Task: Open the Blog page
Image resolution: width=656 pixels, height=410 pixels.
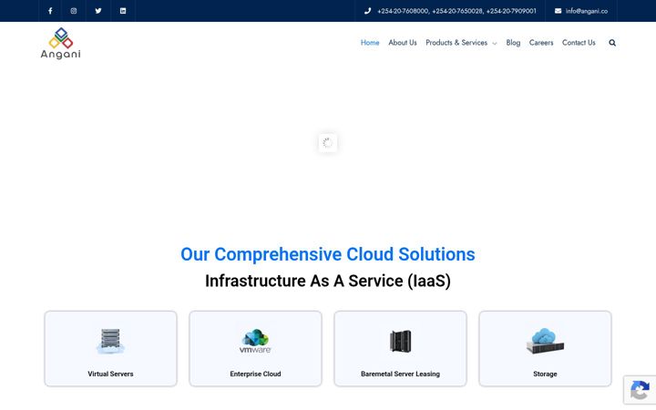Action: [513, 43]
